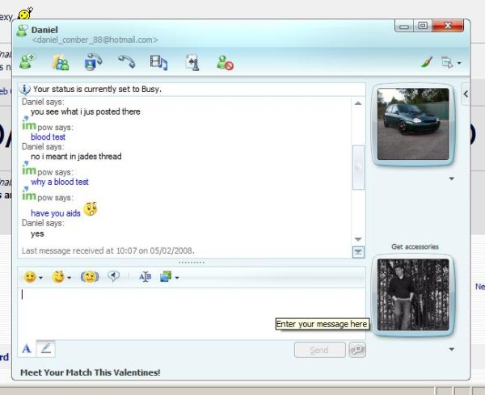
Task: Open the color scheme paintbrush icon
Action: (x=428, y=61)
